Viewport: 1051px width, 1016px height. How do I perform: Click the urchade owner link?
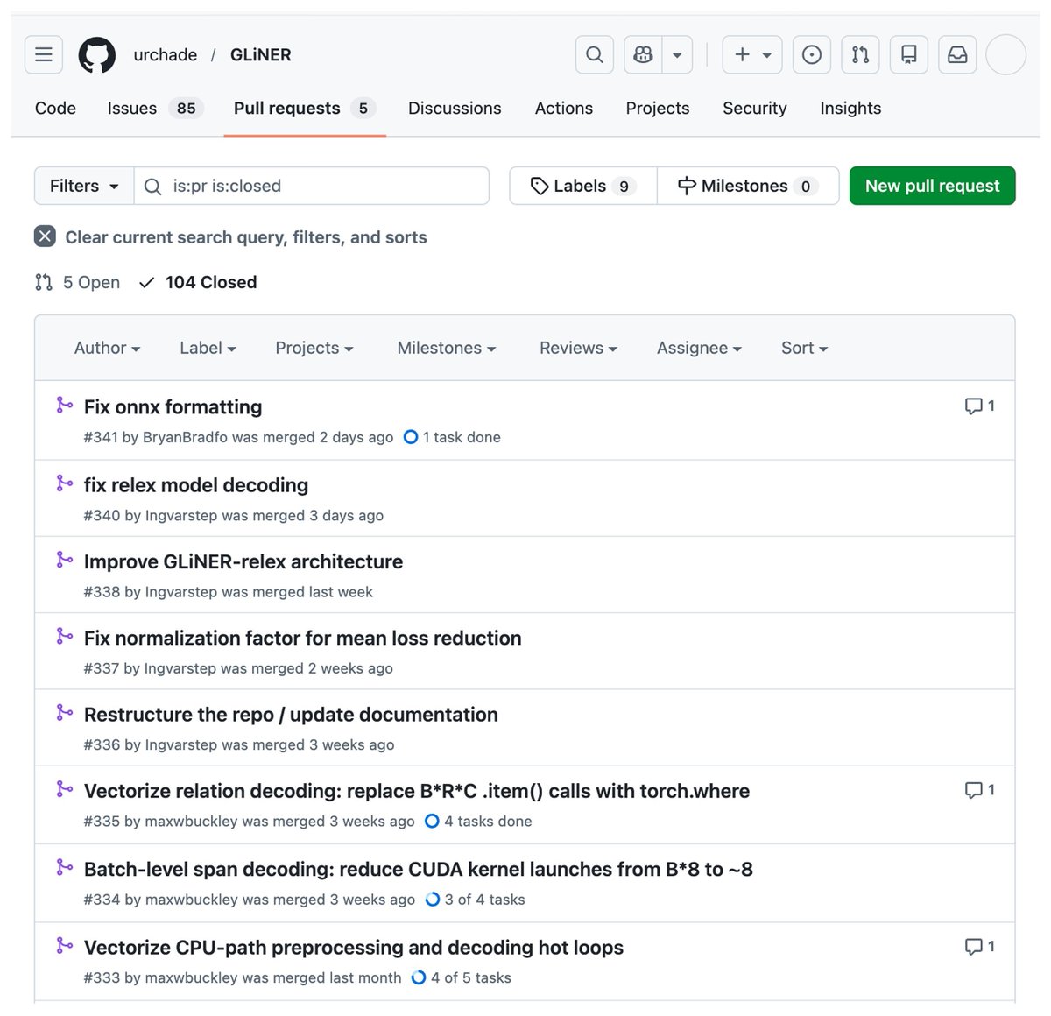pyautogui.click(x=166, y=54)
